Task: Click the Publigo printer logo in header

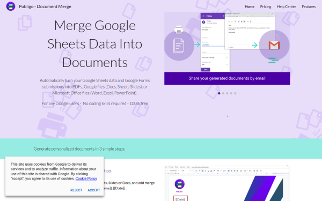Action: click(x=11, y=6)
